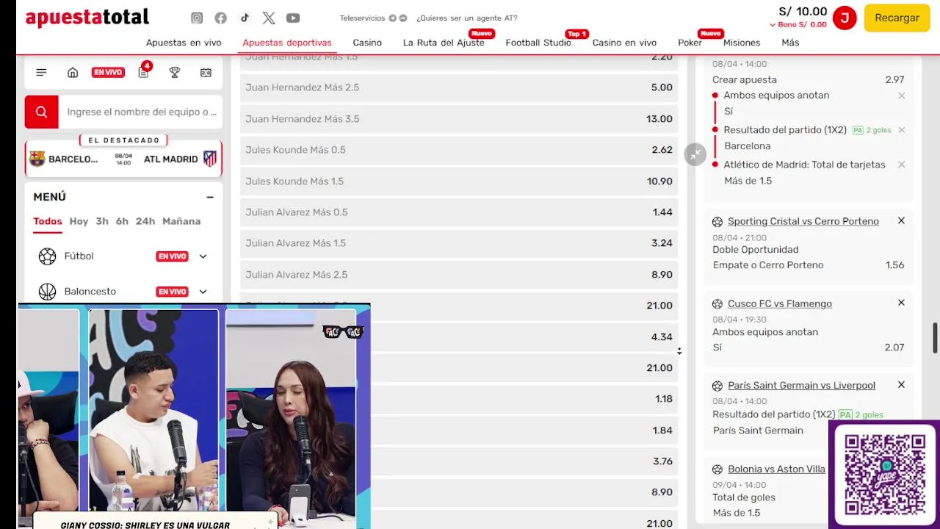Select Juan Hernandez Más 3.5 odds
The height and width of the screenshot is (529, 940).
(x=459, y=118)
